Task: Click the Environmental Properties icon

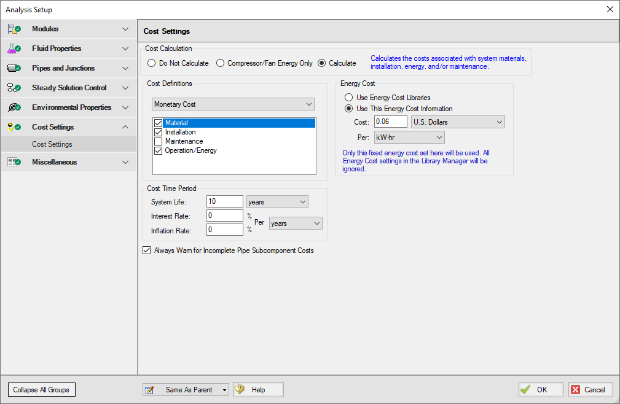Action: coord(14,107)
